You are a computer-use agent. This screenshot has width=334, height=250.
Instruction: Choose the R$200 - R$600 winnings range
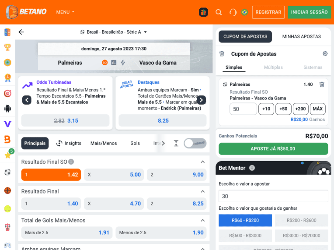[x=301, y=220]
